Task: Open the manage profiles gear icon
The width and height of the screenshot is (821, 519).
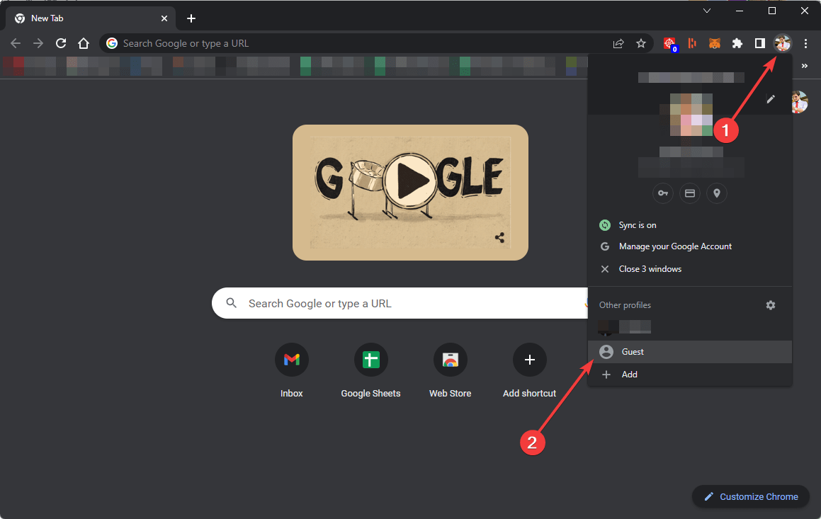Action: coord(770,305)
